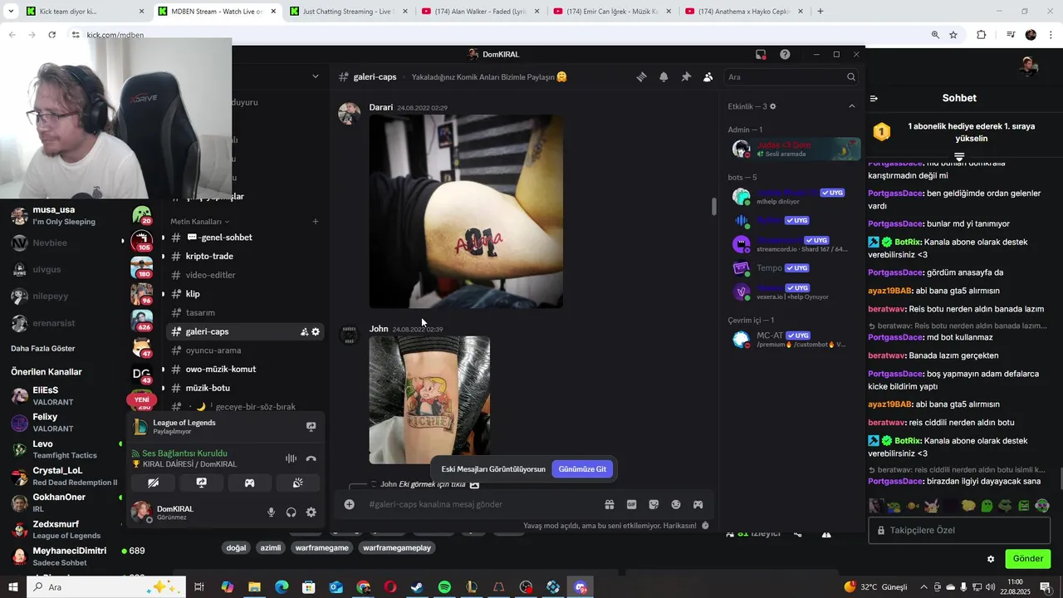Open Discord threads icon in channel header
The height and width of the screenshot is (598, 1063).
coord(641,76)
